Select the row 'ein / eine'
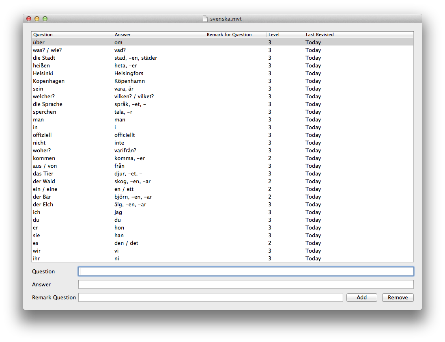This screenshot has width=445, height=342. point(222,189)
